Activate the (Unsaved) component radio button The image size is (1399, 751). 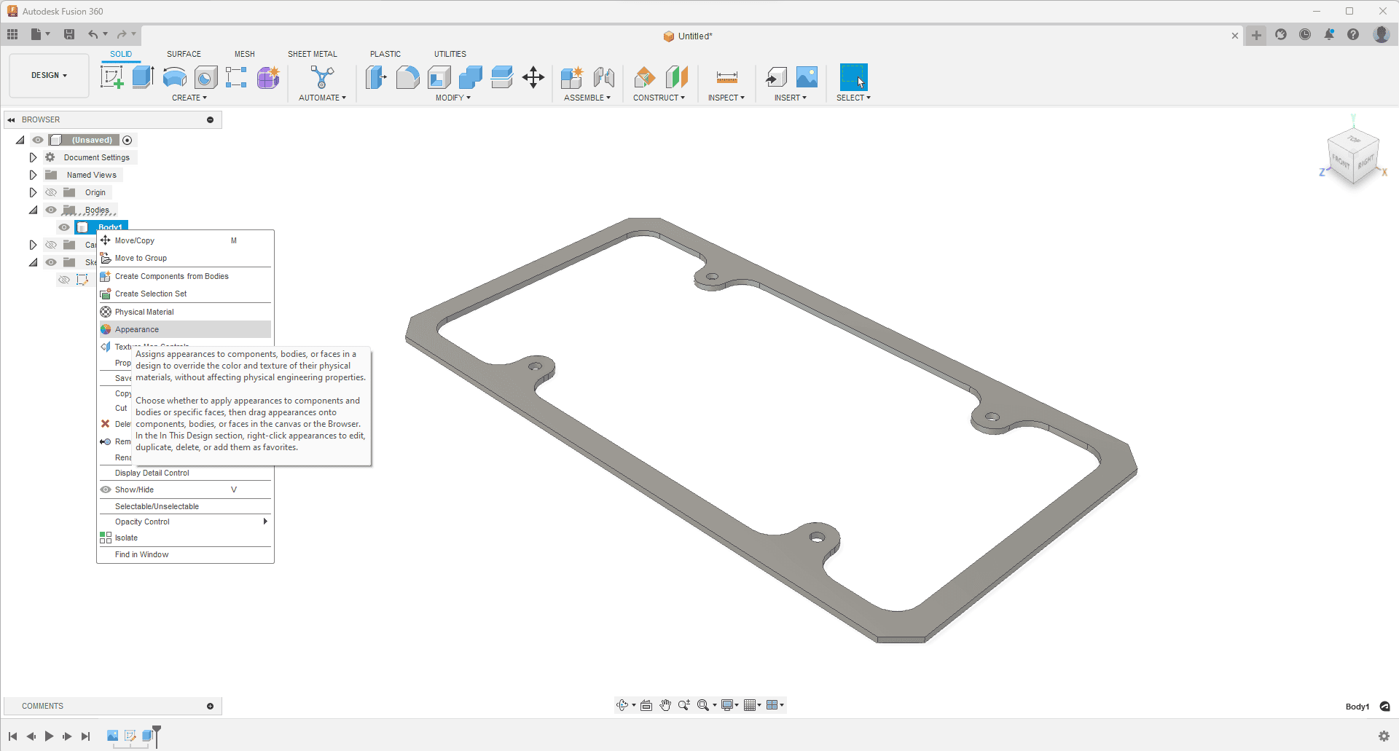(128, 140)
